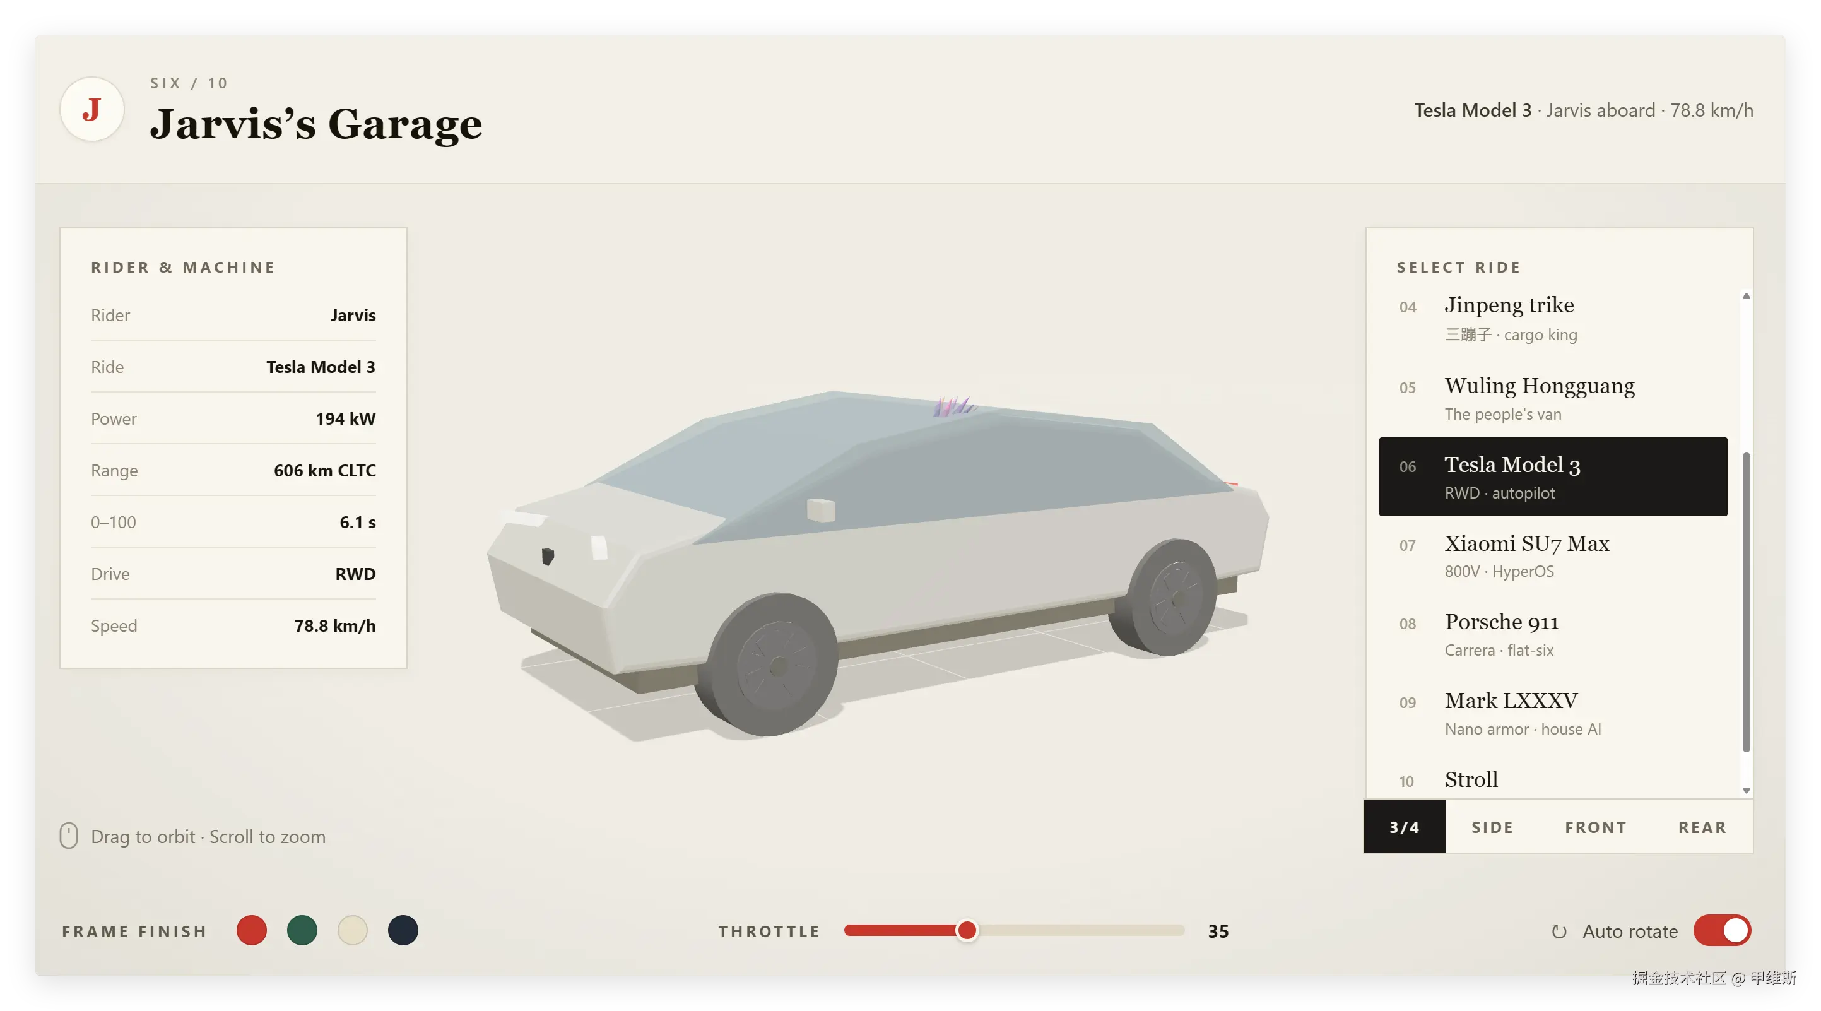Click the red J avatar logo
This screenshot has width=1821, height=1011.
[92, 110]
